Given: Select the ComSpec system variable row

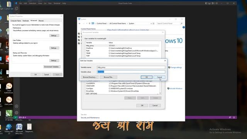Looking at the screenshot, I should tap(122, 88).
